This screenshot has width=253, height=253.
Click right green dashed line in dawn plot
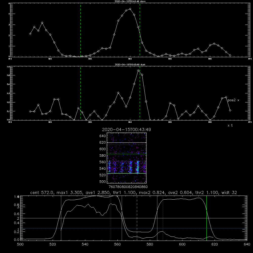click(140, 30)
